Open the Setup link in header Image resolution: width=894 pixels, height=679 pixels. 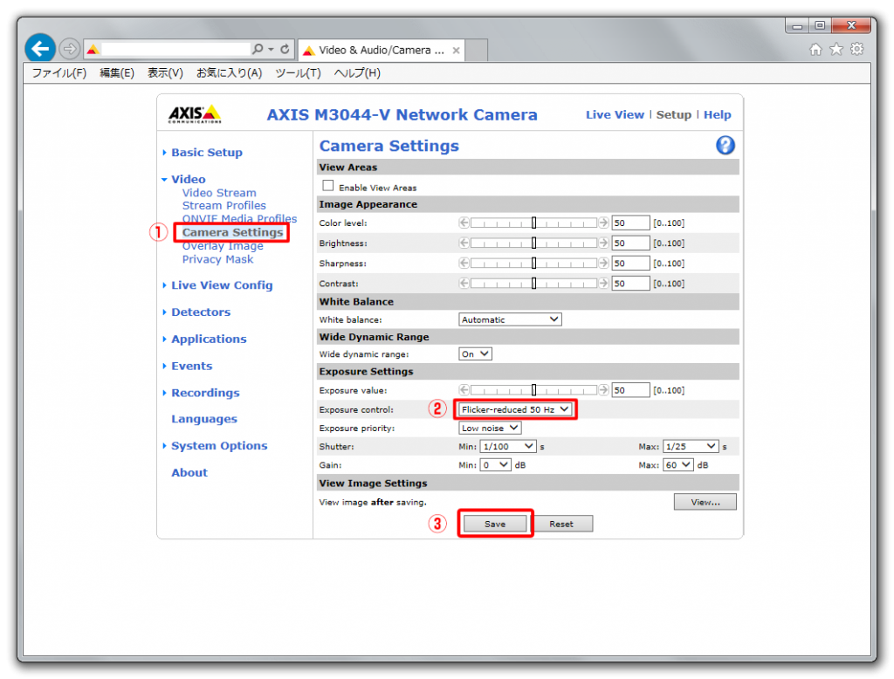pos(673,114)
